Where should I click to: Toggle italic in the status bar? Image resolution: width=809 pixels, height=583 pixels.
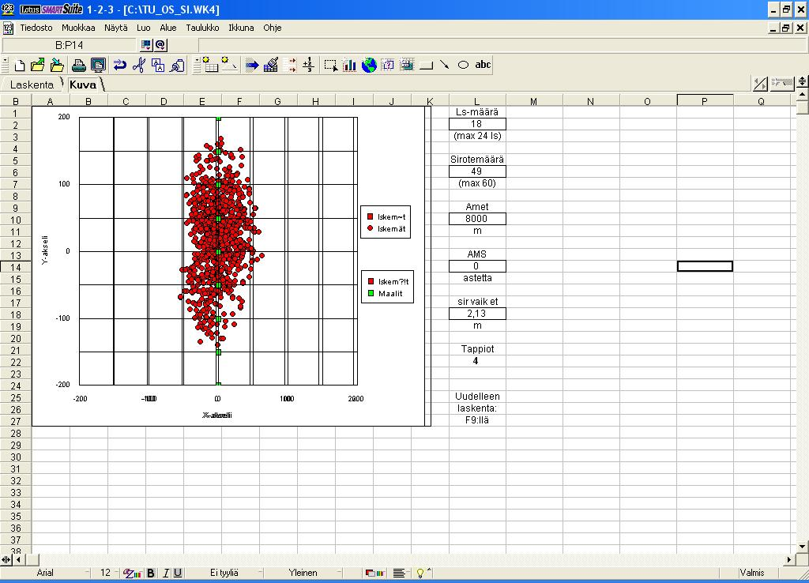pyautogui.click(x=166, y=574)
